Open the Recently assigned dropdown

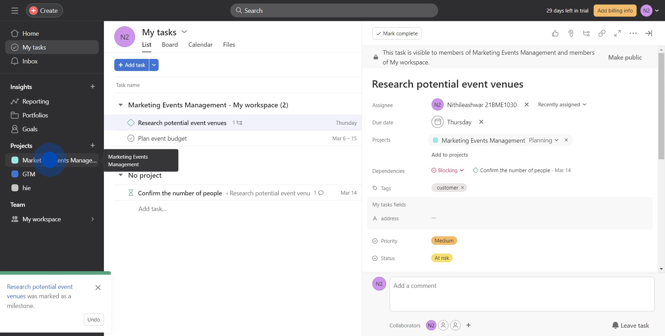[x=561, y=104]
